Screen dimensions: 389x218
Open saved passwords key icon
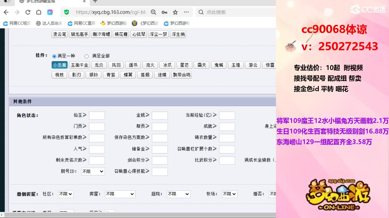(164, 12)
